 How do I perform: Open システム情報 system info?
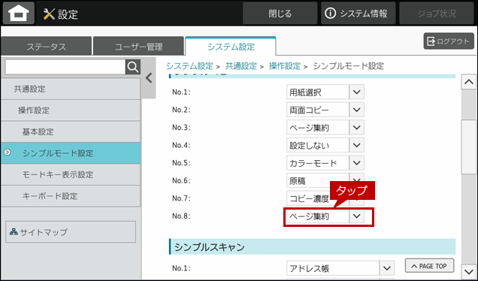click(x=358, y=14)
